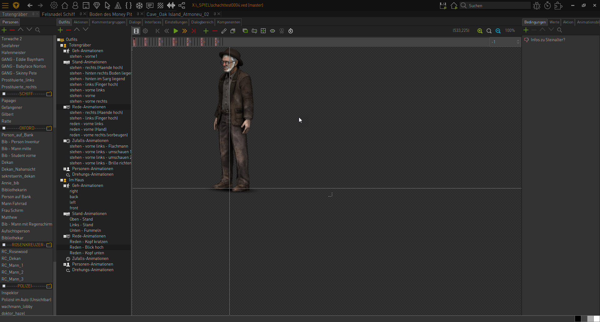Click the snowflake icon in the top toolbar
Screen dimensions: 600x322
pyautogui.click(x=139, y=5)
